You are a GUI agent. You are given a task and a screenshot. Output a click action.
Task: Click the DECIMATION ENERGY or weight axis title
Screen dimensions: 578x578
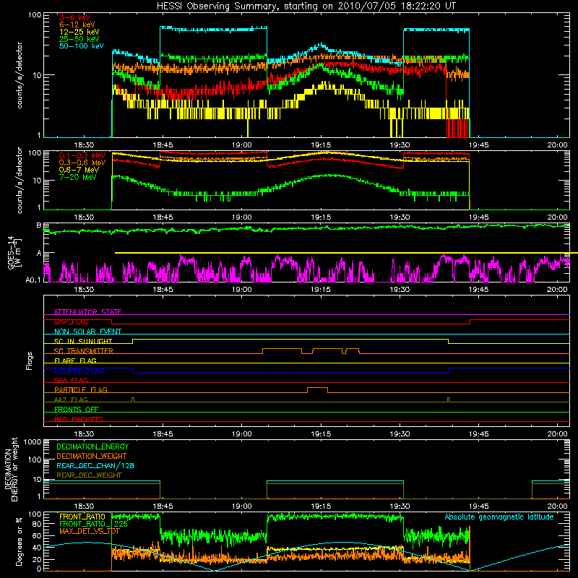(x=11, y=469)
